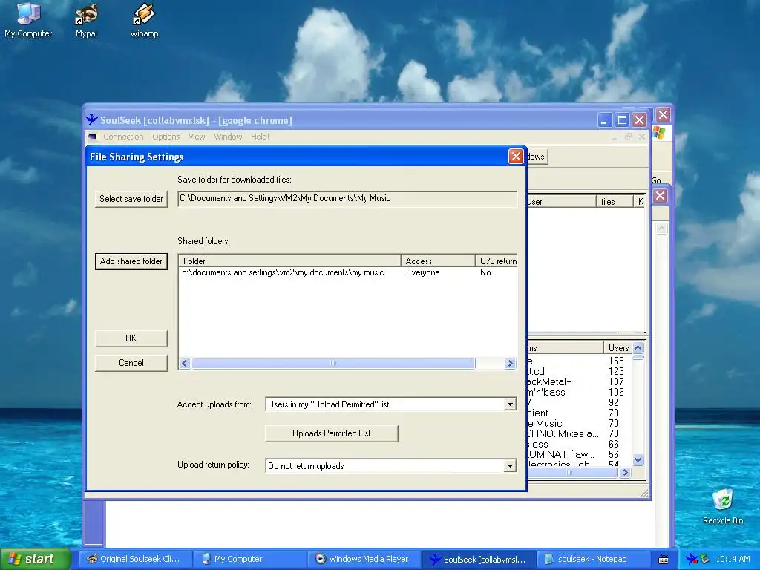Minimize the SoulSeek main window

coord(604,119)
